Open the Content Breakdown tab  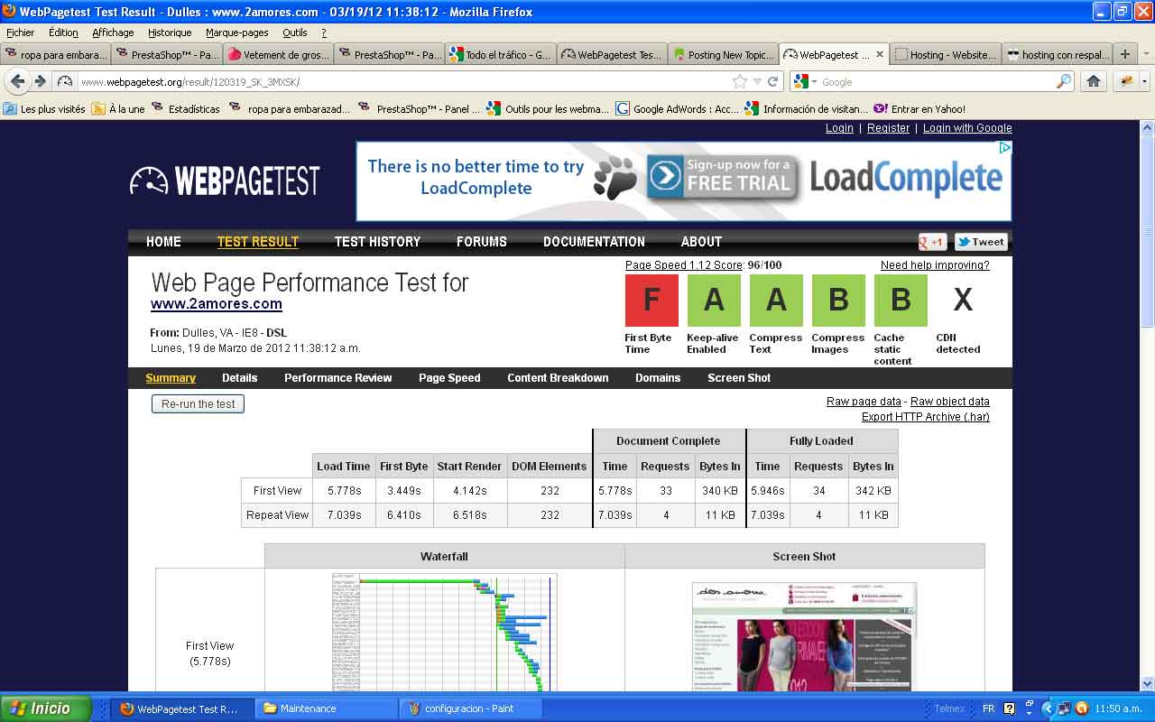558,378
